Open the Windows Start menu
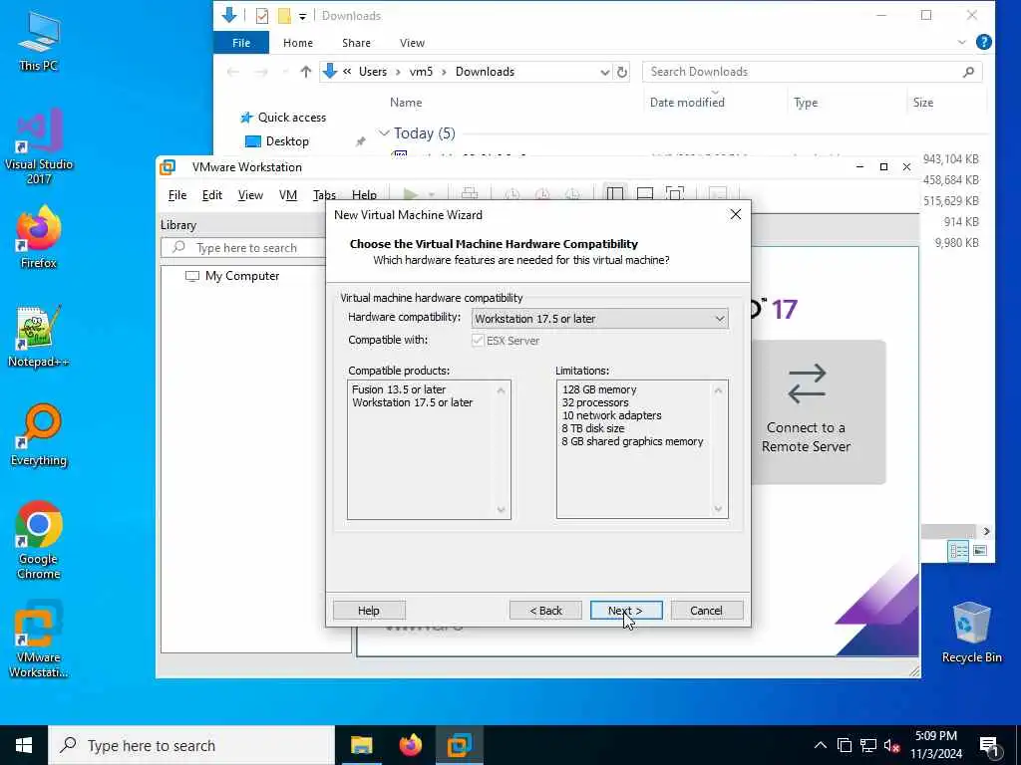 click(x=24, y=745)
